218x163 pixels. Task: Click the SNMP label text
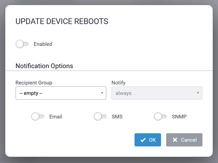coord(179,116)
